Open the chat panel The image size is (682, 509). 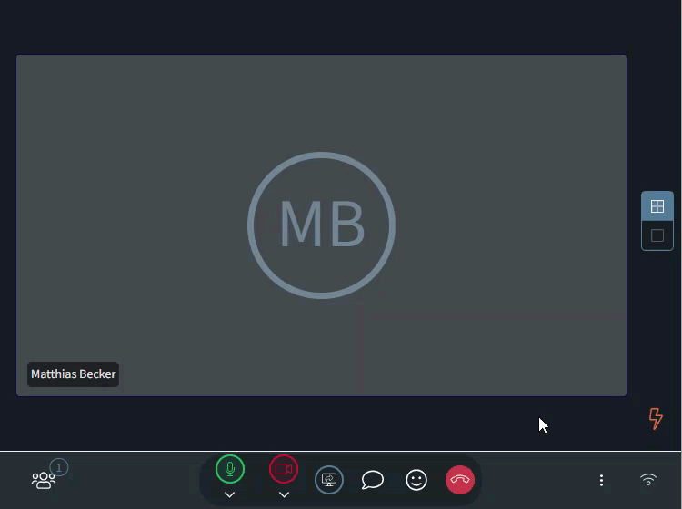[373, 480]
